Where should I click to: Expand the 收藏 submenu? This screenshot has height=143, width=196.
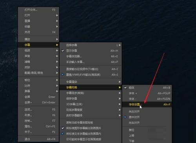point(38,27)
